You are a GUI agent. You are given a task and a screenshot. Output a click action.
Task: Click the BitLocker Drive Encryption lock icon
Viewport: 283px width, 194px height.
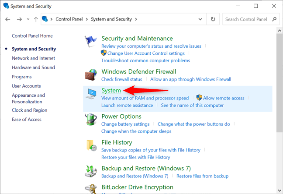click(x=91, y=189)
